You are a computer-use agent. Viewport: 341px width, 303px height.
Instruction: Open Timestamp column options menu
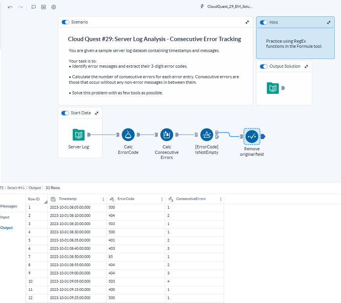pos(103,199)
